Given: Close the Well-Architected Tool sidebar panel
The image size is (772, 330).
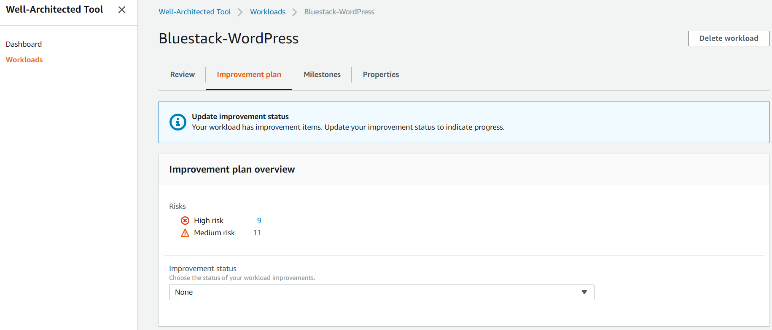Looking at the screenshot, I should (x=122, y=10).
